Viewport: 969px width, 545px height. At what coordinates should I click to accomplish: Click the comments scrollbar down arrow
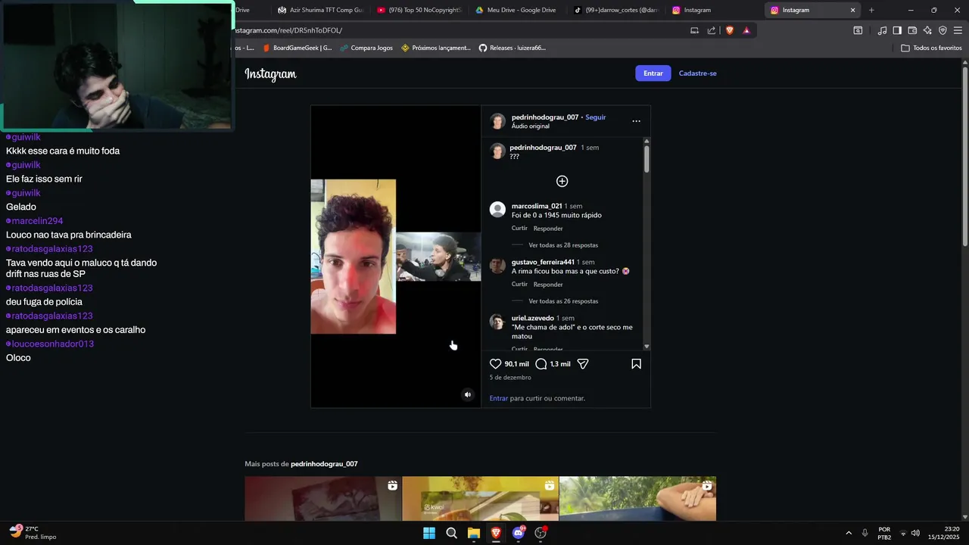pyautogui.click(x=647, y=347)
